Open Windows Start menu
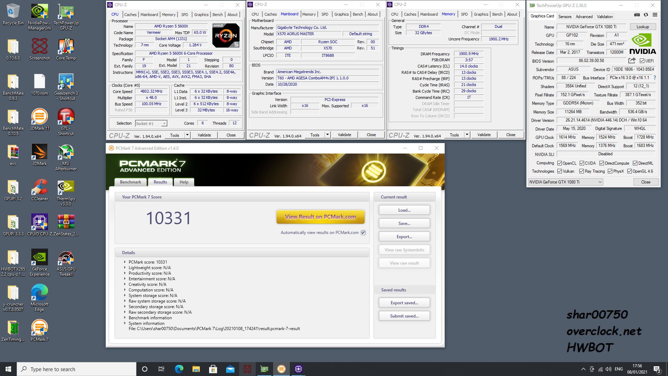 point(8,369)
